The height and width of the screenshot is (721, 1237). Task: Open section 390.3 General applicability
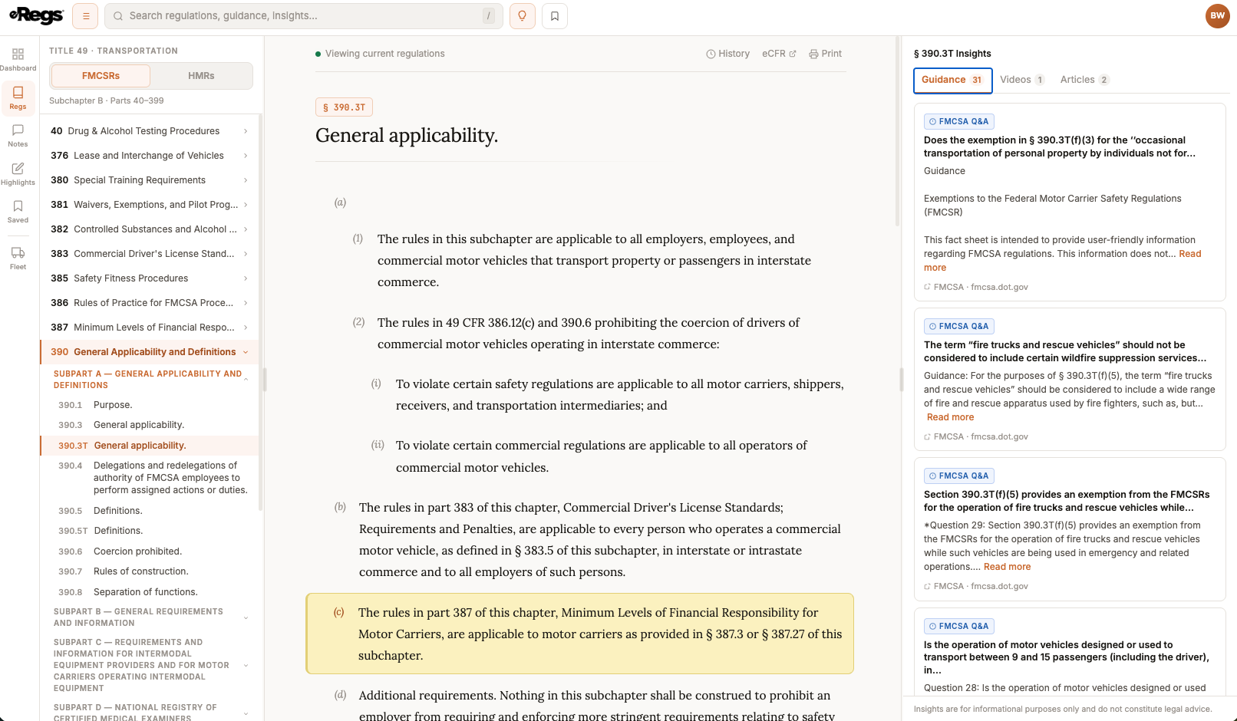150,425
